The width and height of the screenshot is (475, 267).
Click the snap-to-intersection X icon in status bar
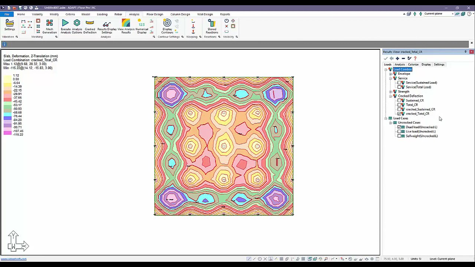[265, 259]
